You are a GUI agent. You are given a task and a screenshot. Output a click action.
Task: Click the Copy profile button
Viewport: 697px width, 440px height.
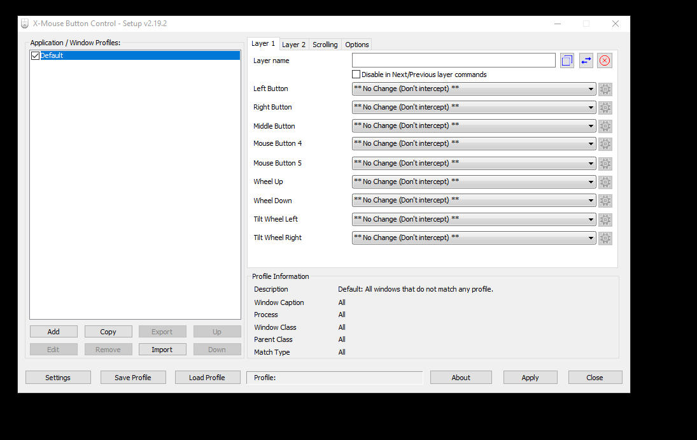(x=108, y=332)
